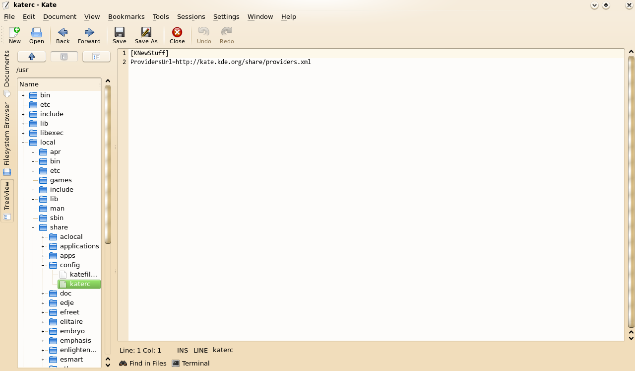The height and width of the screenshot is (371, 635).
Task: Toggle INS insert mode in status bar
Action: [183, 350]
